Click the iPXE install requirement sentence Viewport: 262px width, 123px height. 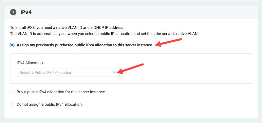[x=67, y=27]
